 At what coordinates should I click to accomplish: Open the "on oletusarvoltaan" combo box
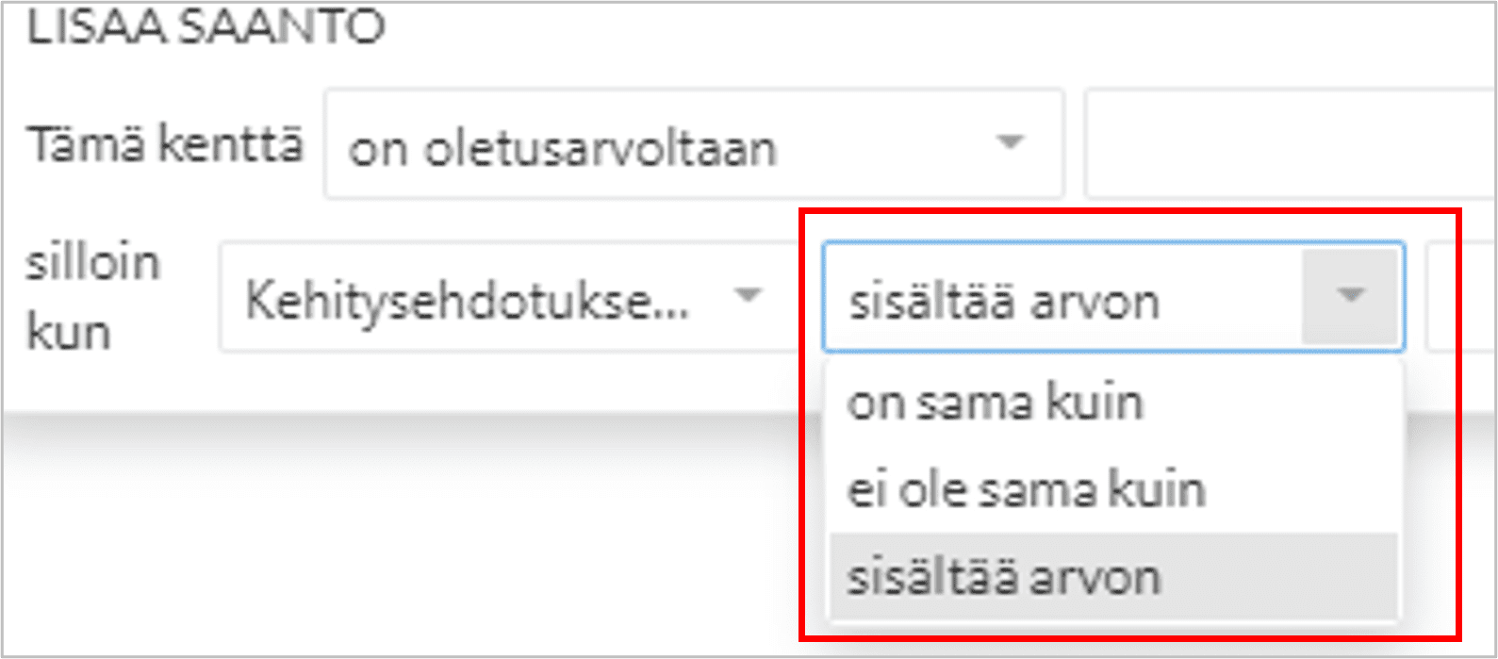[693, 145]
